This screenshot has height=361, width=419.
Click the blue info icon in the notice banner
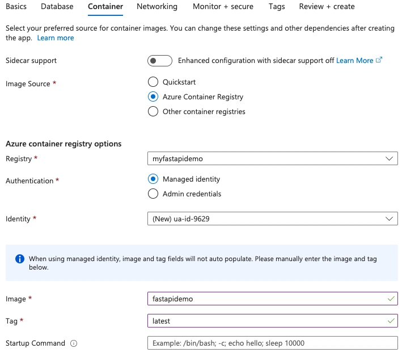coord(20,259)
